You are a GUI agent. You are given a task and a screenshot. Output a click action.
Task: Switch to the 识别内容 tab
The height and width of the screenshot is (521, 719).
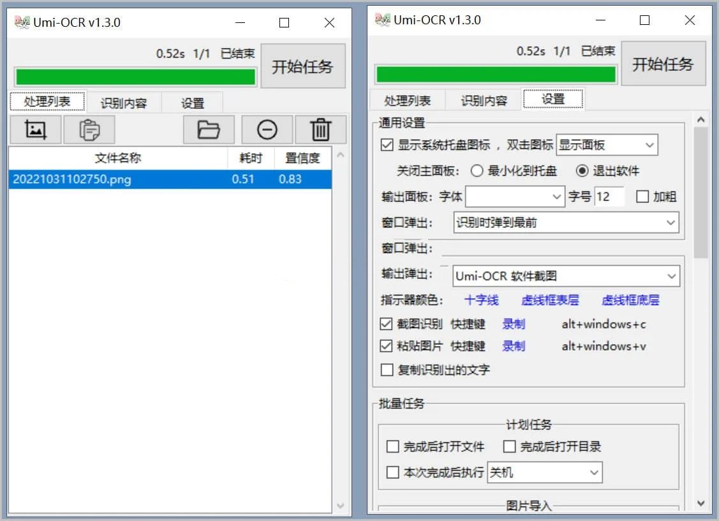tap(125, 102)
